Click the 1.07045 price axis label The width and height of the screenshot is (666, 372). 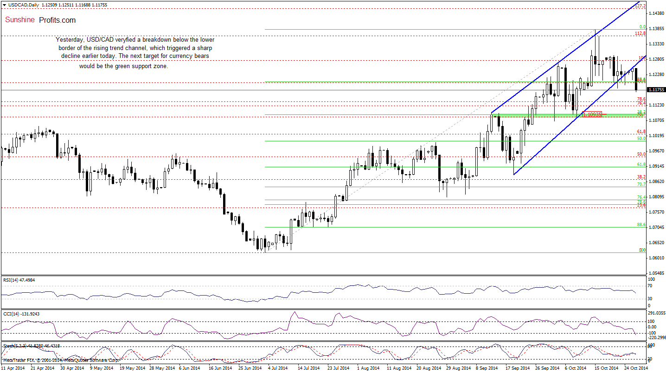(x=656, y=227)
